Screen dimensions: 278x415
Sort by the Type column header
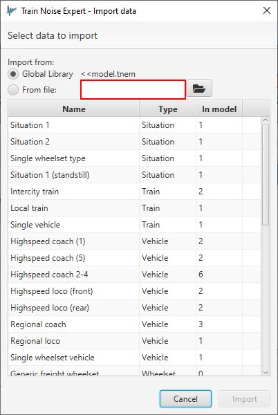(168, 109)
